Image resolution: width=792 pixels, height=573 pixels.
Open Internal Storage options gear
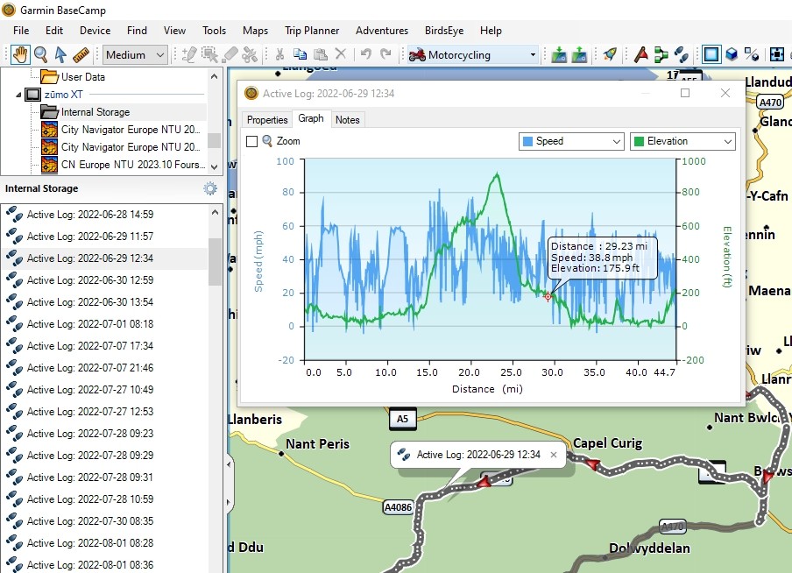tap(210, 188)
